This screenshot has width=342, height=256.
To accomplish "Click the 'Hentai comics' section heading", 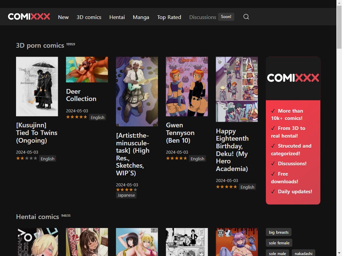I will 37,217.
